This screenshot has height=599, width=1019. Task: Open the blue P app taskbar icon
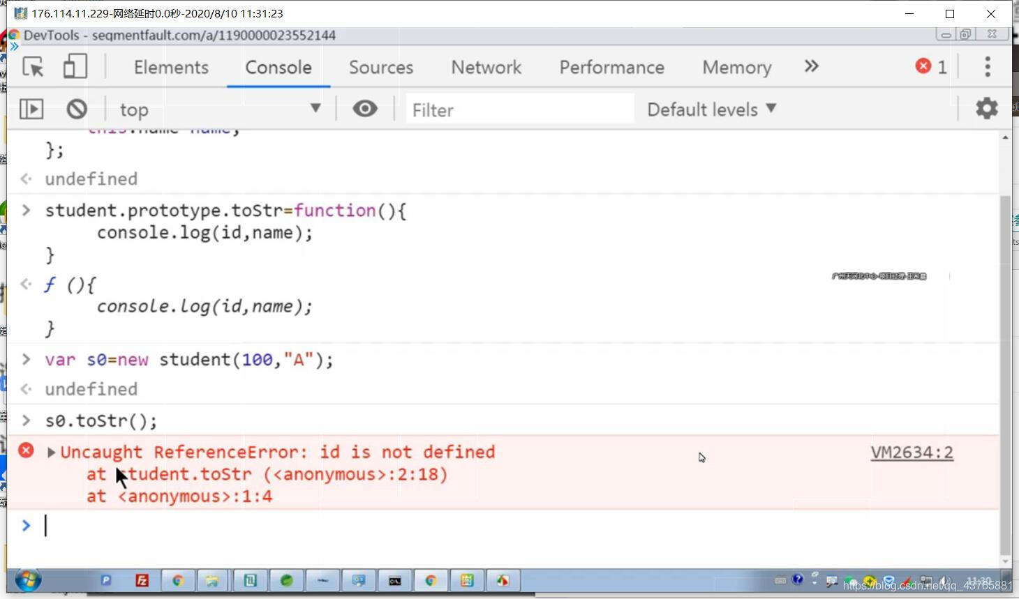click(x=106, y=580)
